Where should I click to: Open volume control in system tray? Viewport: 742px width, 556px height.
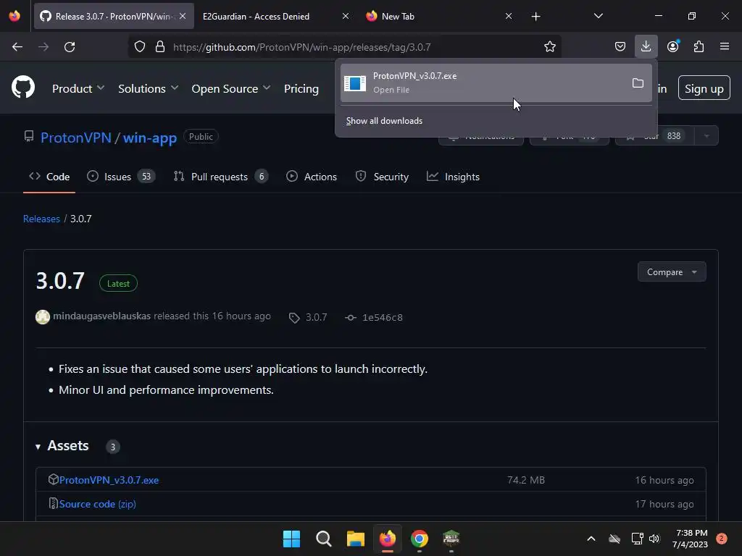pyautogui.click(x=654, y=539)
